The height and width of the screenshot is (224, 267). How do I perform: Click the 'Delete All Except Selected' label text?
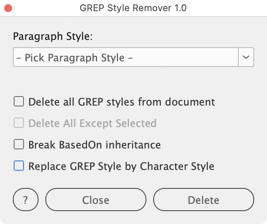92,124
